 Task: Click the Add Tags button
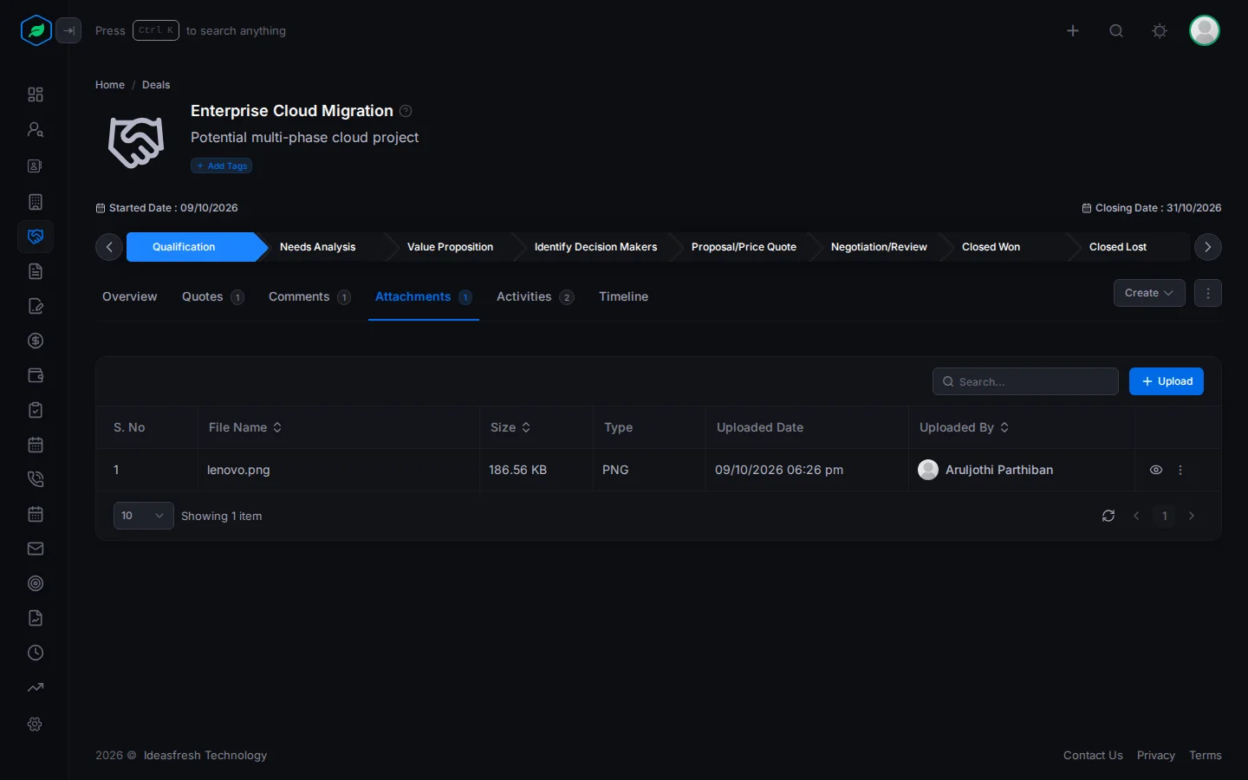222,166
